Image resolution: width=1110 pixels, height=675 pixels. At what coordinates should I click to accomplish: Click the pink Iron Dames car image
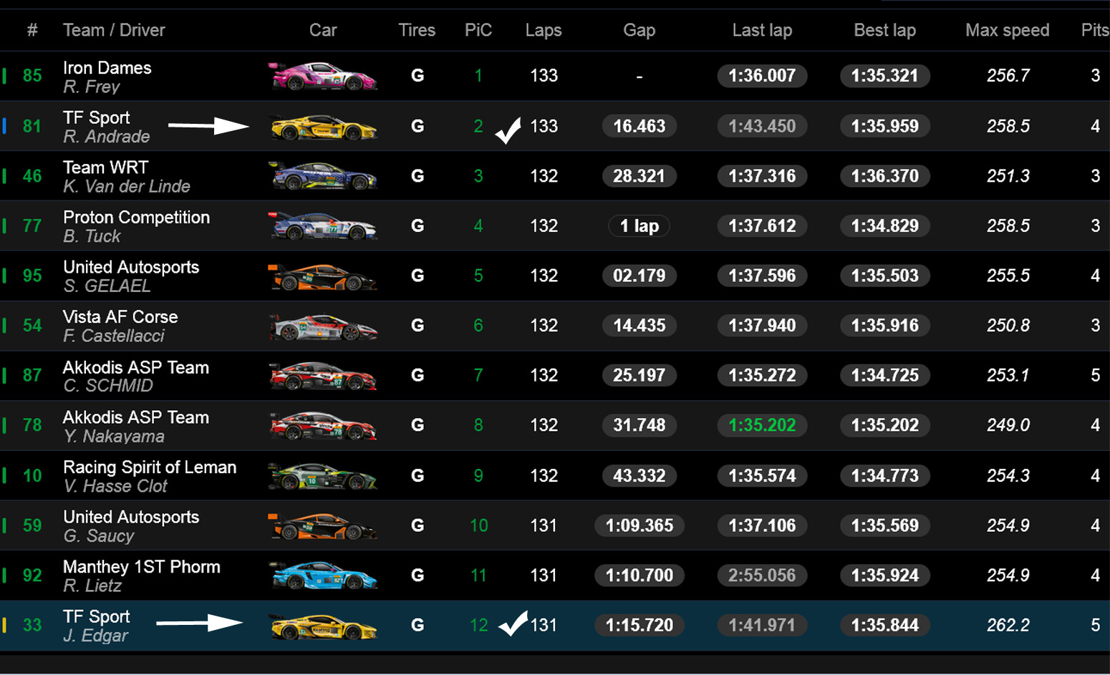322,76
